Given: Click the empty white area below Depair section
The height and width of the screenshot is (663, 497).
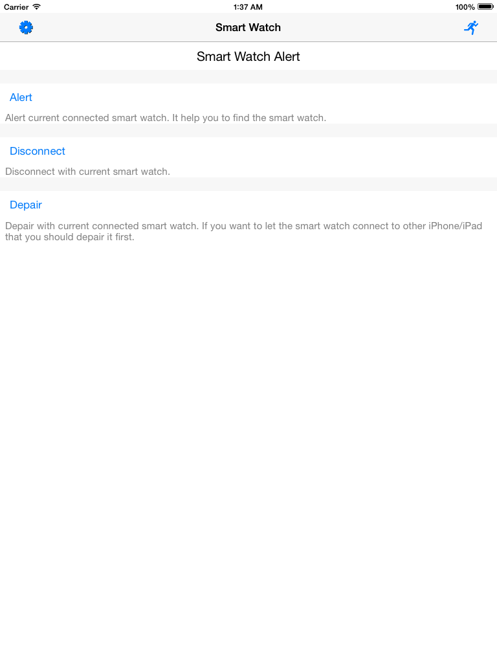Looking at the screenshot, I should [248, 453].
